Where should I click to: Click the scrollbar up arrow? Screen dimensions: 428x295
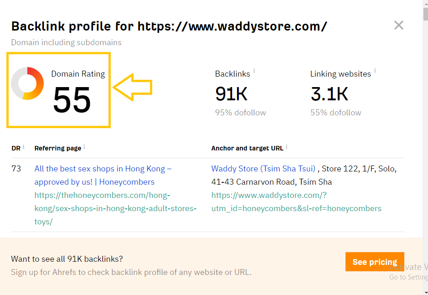coord(425,4)
